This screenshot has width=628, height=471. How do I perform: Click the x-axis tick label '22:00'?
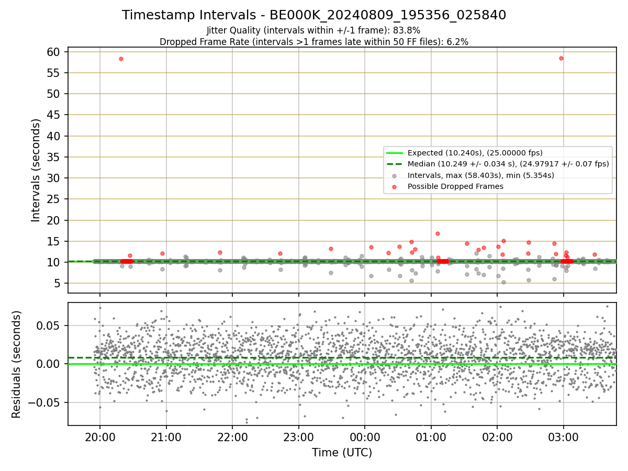(x=232, y=438)
